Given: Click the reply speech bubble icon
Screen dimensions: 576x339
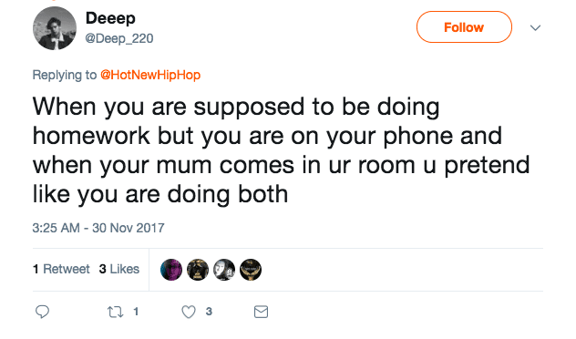Looking at the screenshot, I should coord(42,312).
